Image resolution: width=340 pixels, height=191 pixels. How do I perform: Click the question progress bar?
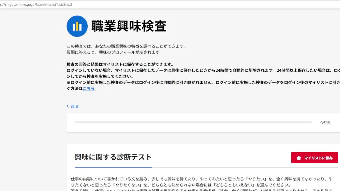coord(193,122)
